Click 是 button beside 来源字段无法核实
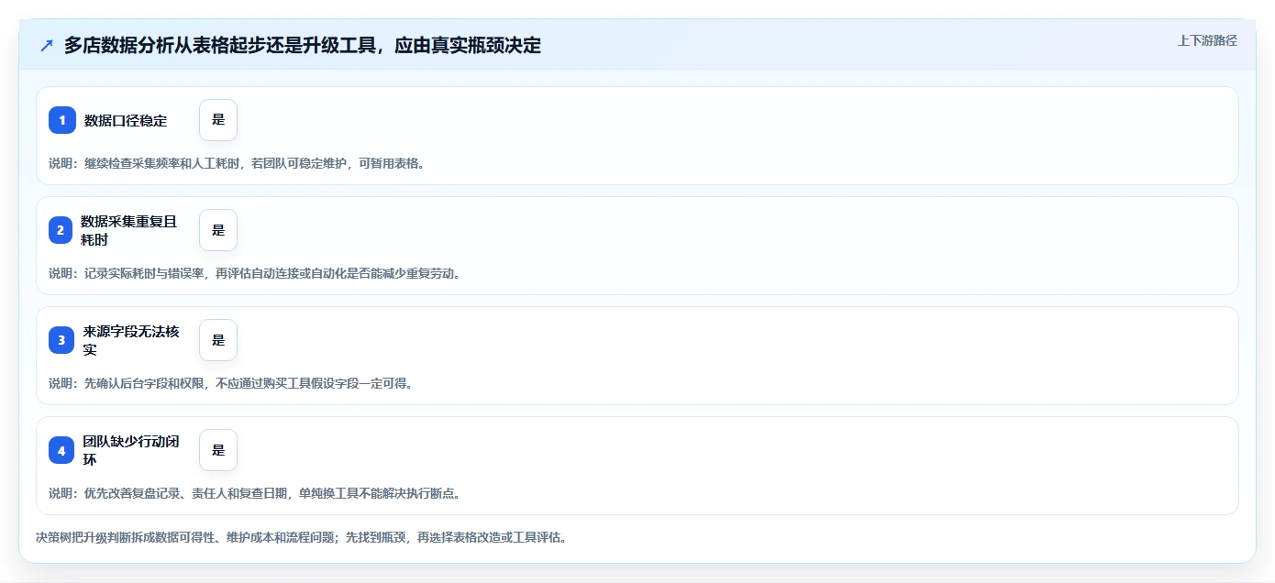This screenshot has height=583, width=1275. pos(218,340)
